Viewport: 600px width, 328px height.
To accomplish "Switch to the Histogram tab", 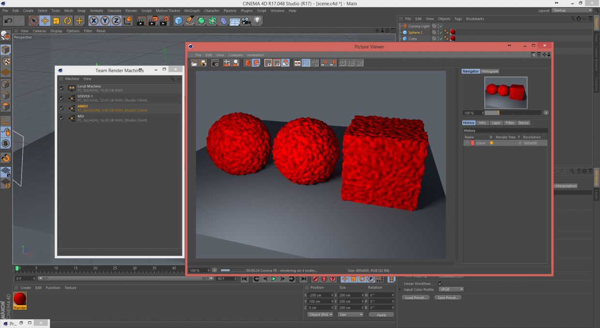I will (490, 71).
